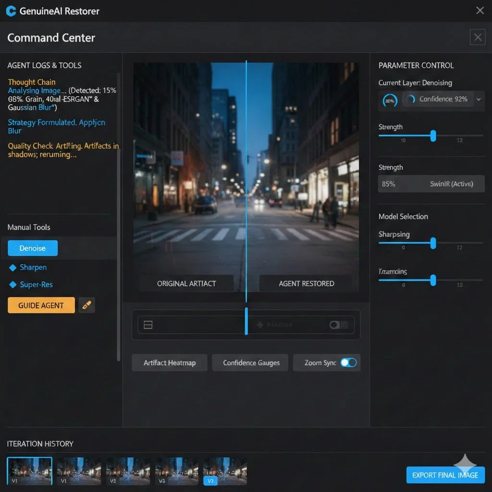Click the circular 85% gauge icon
Viewport: 492px width, 492px height.
pyautogui.click(x=390, y=101)
